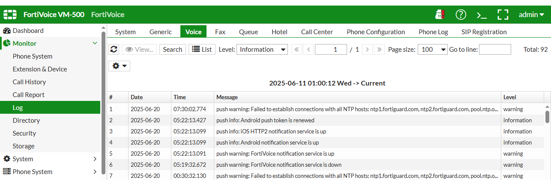Select log row with time 07:30:02.774

coord(326,109)
